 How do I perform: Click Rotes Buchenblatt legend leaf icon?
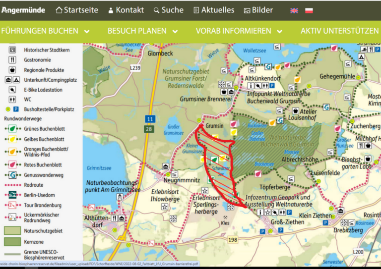point(12,164)
